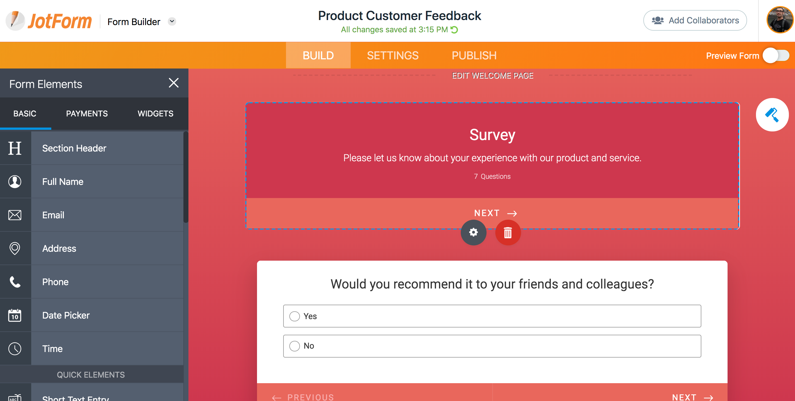This screenshot has height=401, width=795.
Task: Open settings gear for welcome page
Action: (473, 233)
